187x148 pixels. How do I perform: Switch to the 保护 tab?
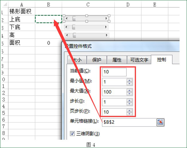[97, 60]
